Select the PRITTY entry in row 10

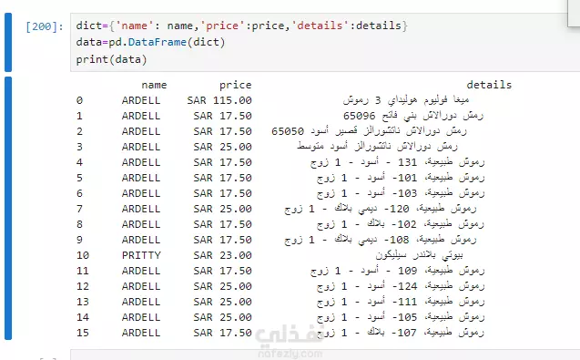coord(141,255)
